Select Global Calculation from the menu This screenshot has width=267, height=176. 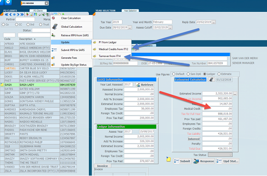(x=71, y=27)
